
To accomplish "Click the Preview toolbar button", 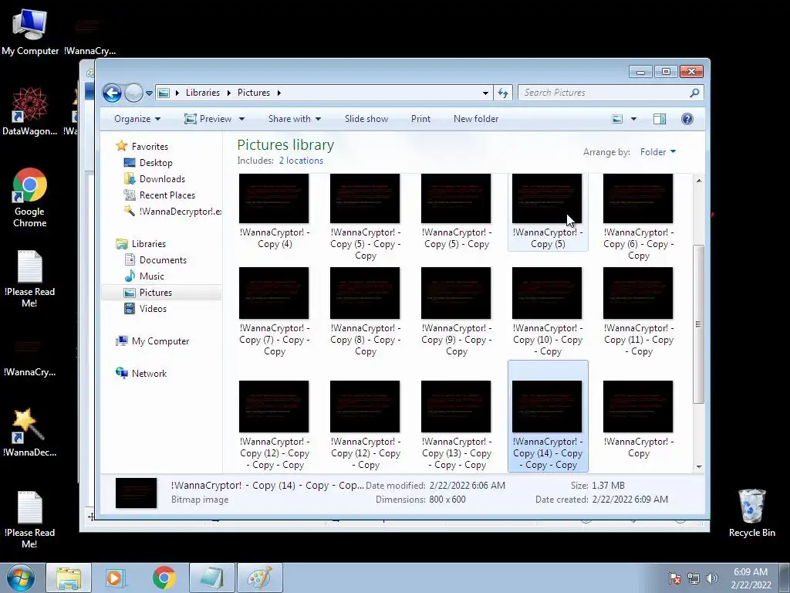I will tap(208, 119).
